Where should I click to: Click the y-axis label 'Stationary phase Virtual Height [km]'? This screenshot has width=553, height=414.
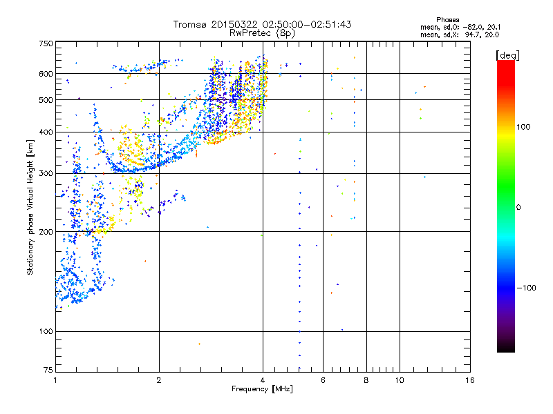30,207
